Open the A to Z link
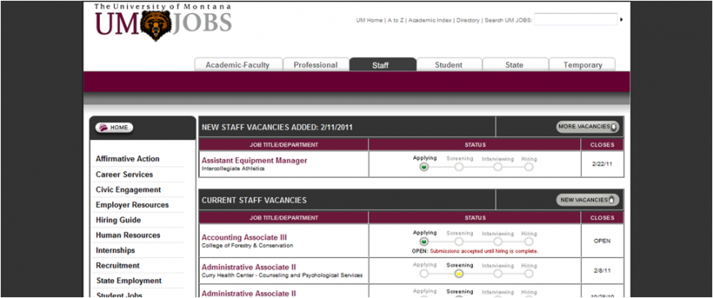Screen dimensions: 713x298 396,20
